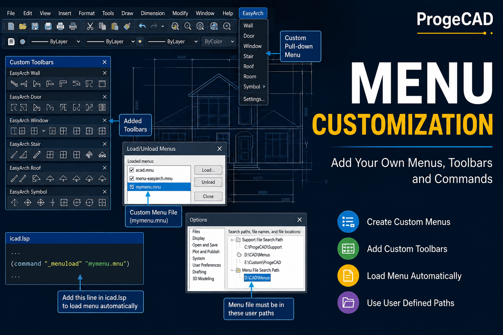Click the blue Undo arrow
Viewport: 503px width, 335px height.
pyautogui.click(x=142, y=26)
